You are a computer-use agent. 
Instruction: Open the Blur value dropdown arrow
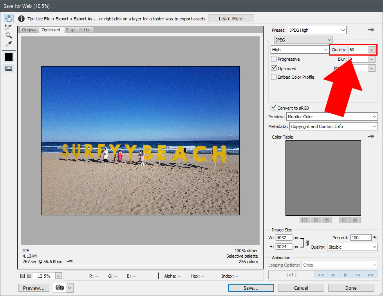[372, 59]
